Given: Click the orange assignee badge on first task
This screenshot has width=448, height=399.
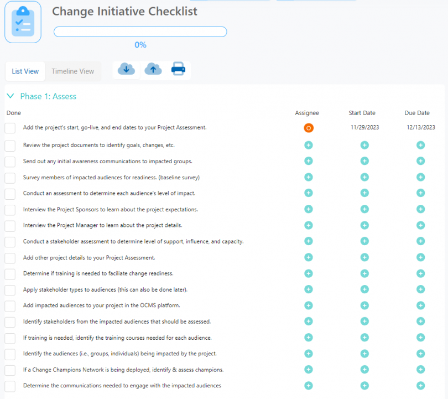Looking at the screenshot, I should [x=308, y=127].
